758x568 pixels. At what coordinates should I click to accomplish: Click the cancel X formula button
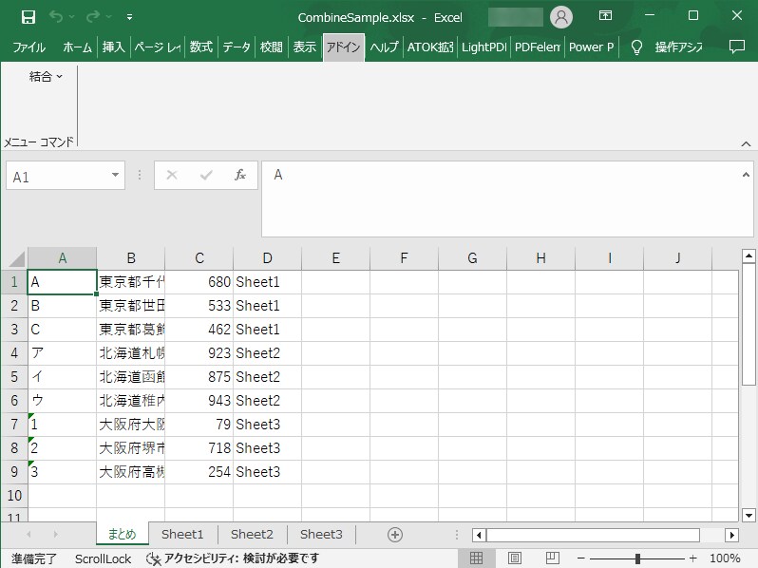click(x=172, y=175)
